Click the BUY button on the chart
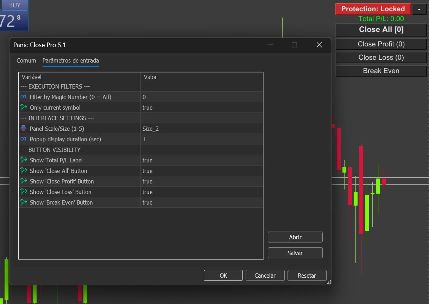429x304 pixels. 15,5
